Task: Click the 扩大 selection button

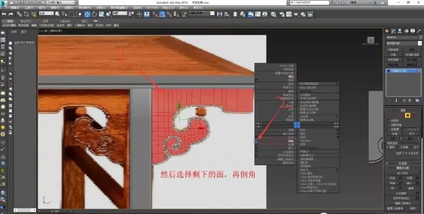Action: (411, 134)
